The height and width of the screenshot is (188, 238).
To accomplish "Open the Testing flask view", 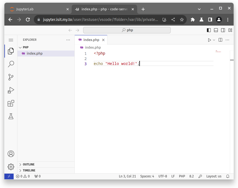I will (x=11, y=116).
